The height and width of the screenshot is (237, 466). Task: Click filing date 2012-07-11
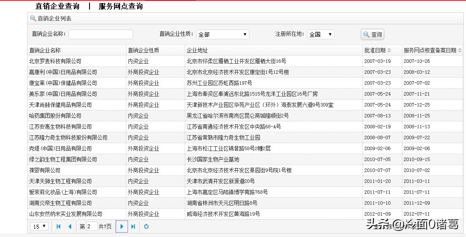[417, 214]
